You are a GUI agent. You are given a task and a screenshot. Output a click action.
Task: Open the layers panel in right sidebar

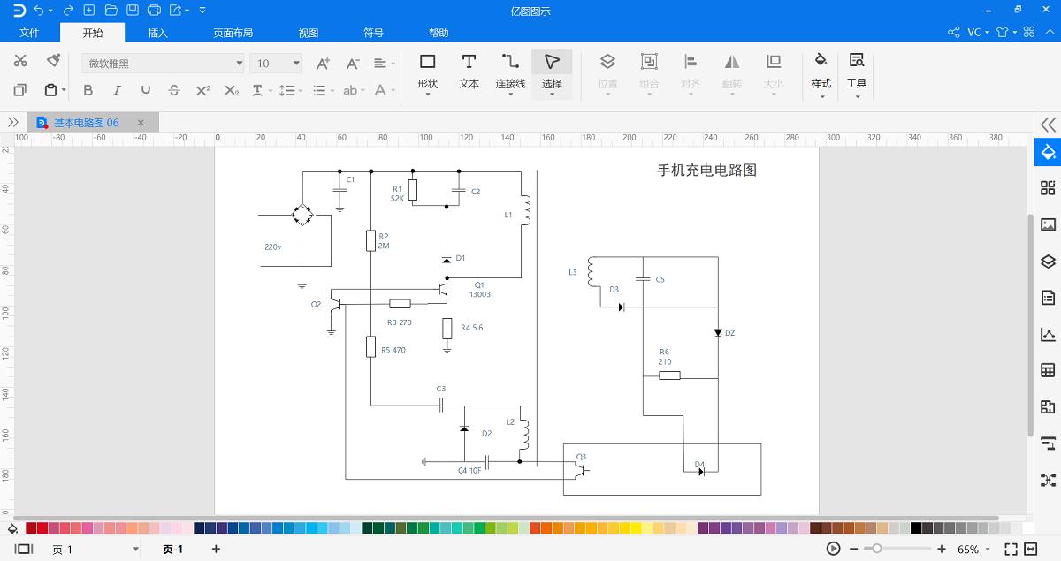[x=1048, y=262]
